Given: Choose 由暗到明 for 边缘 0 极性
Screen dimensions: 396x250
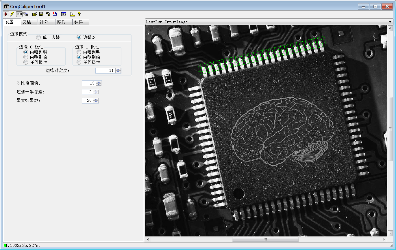Looking at the screenshot, I should coord(26,52).
